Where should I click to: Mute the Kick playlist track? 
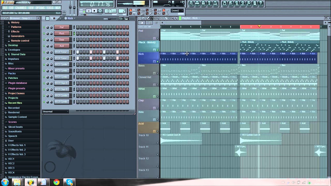(157, 62)
